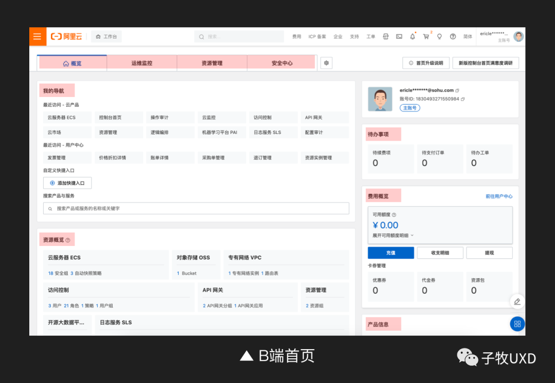Expand 展开可用额度明细

[x=393, y=235]
